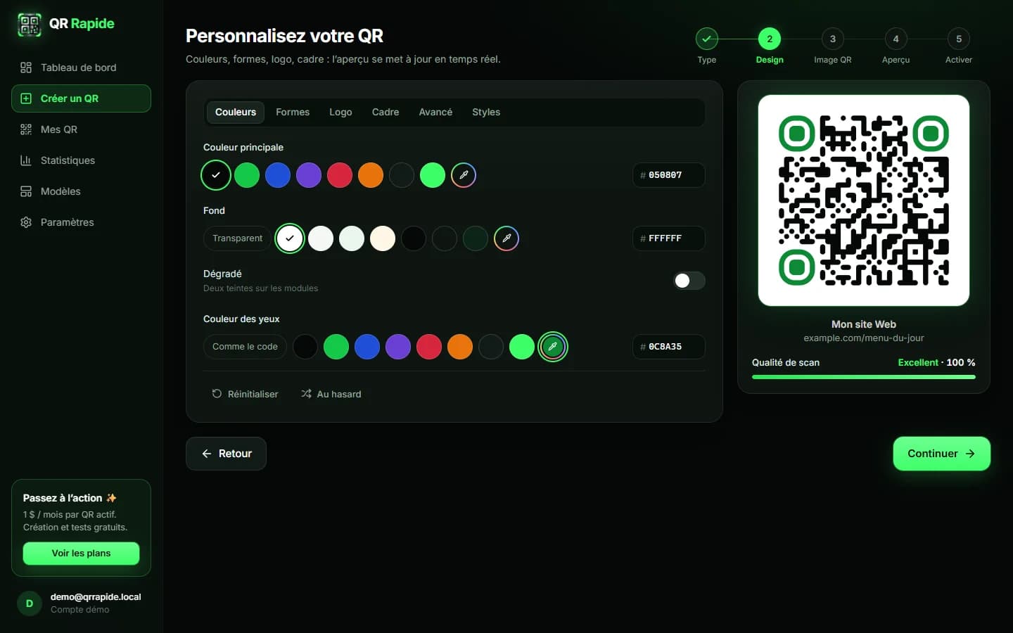Open Tableau de bord from sidebar
1013x633 pixels.
coord(81,68)
